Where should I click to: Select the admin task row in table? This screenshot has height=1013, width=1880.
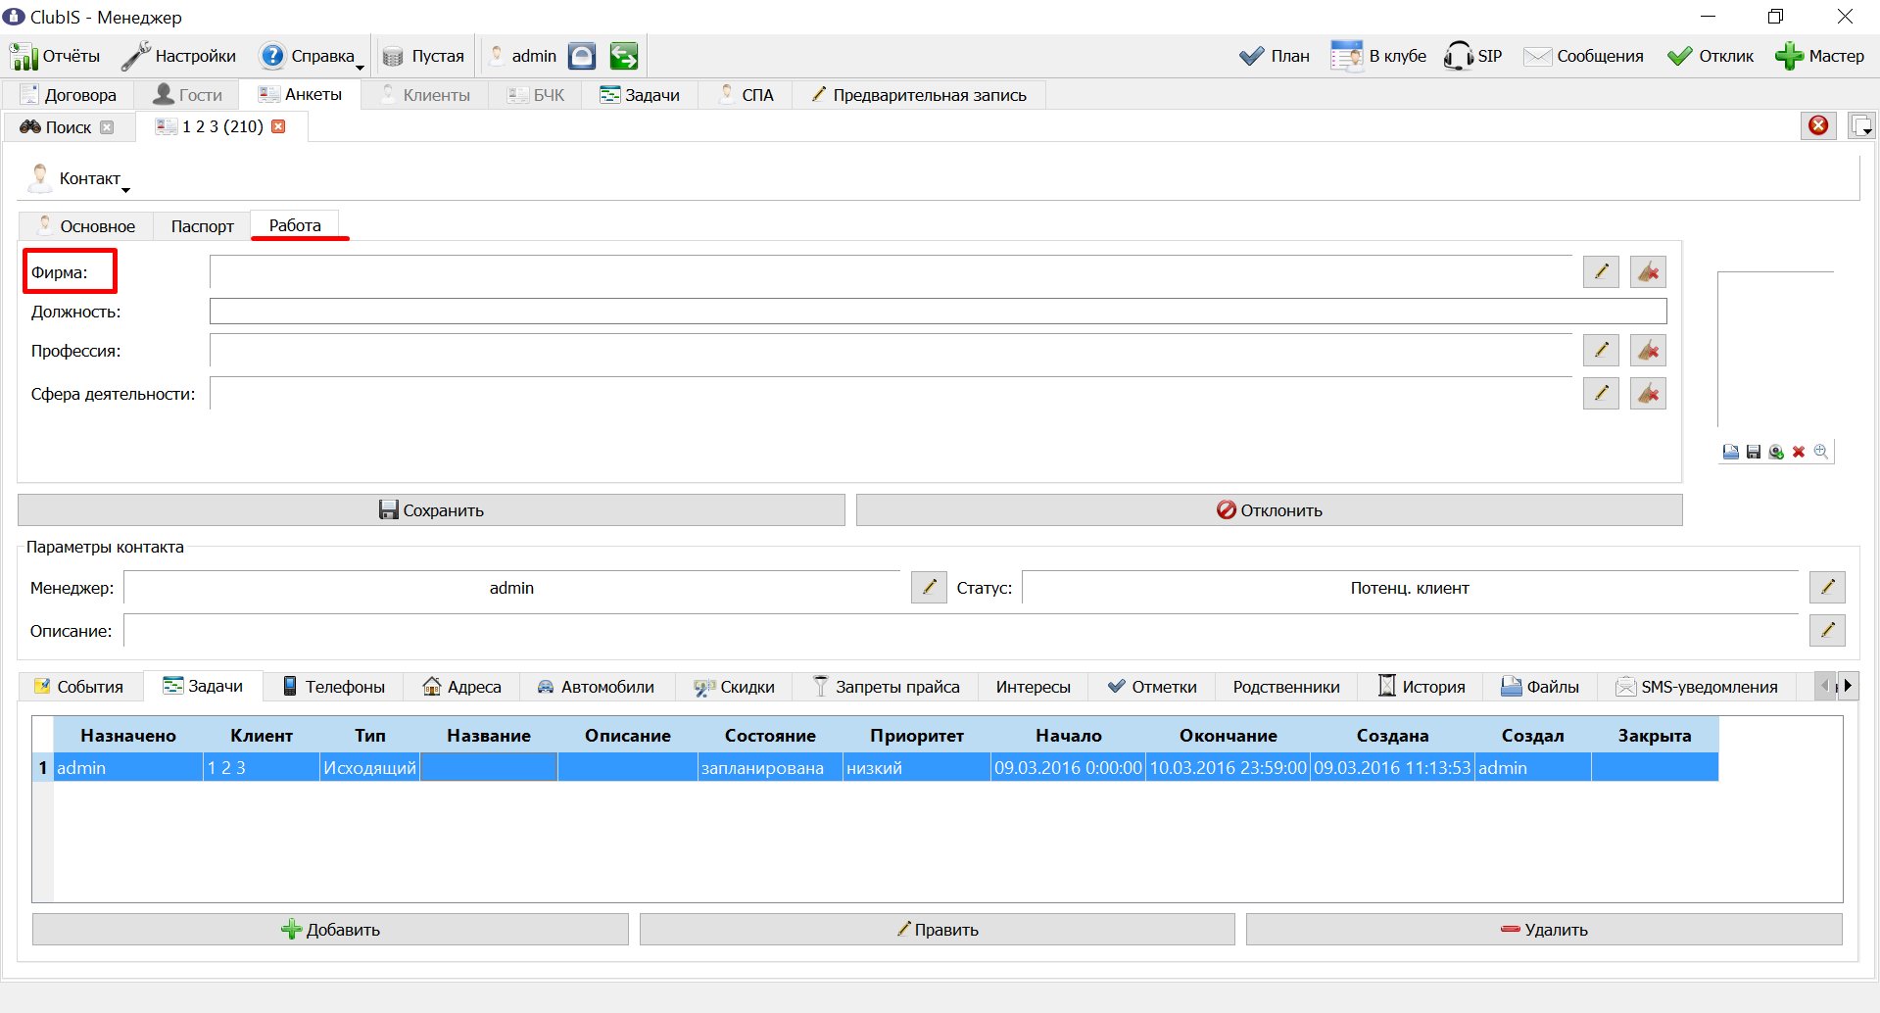(x=886, y=768)
